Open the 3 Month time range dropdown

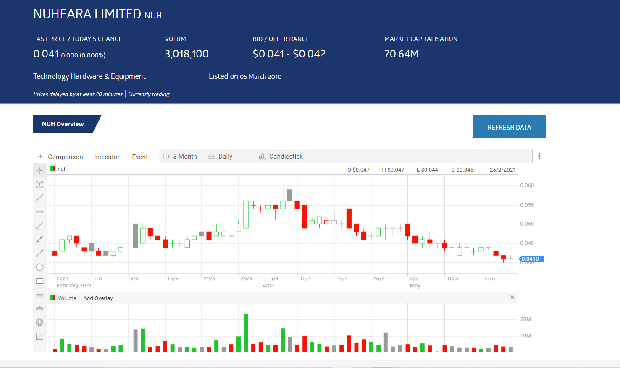click(180, 157)
